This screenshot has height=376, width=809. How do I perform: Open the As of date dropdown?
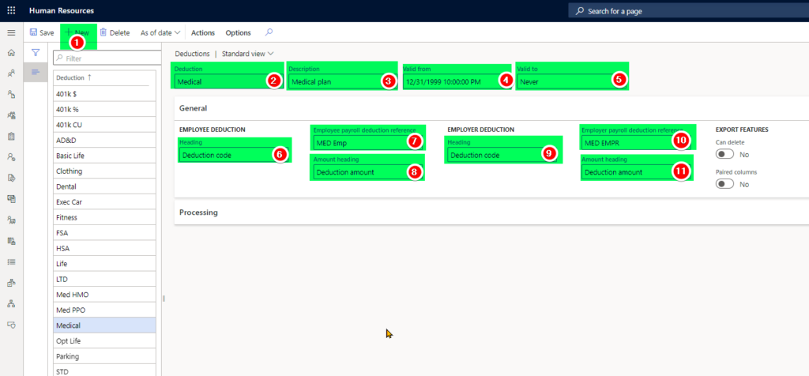click(160, 32)
